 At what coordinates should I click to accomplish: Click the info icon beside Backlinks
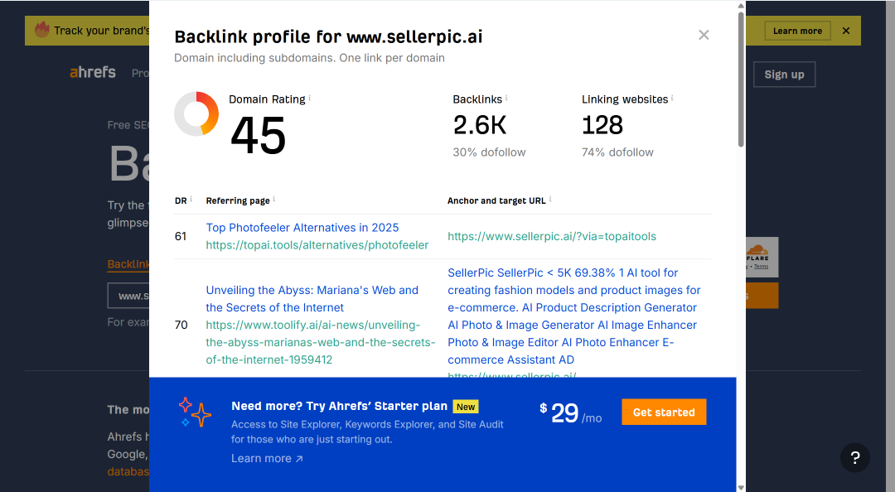click(x=506, y=98)
